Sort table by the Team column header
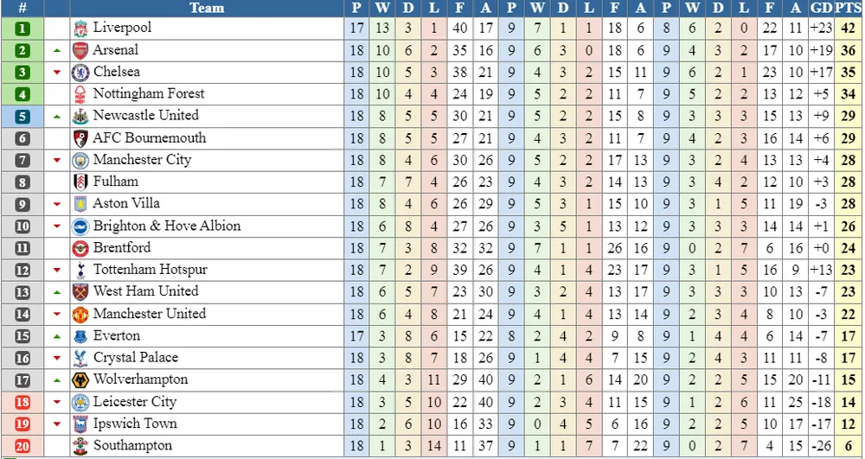865x459 pixels. [x=206, y=8]
